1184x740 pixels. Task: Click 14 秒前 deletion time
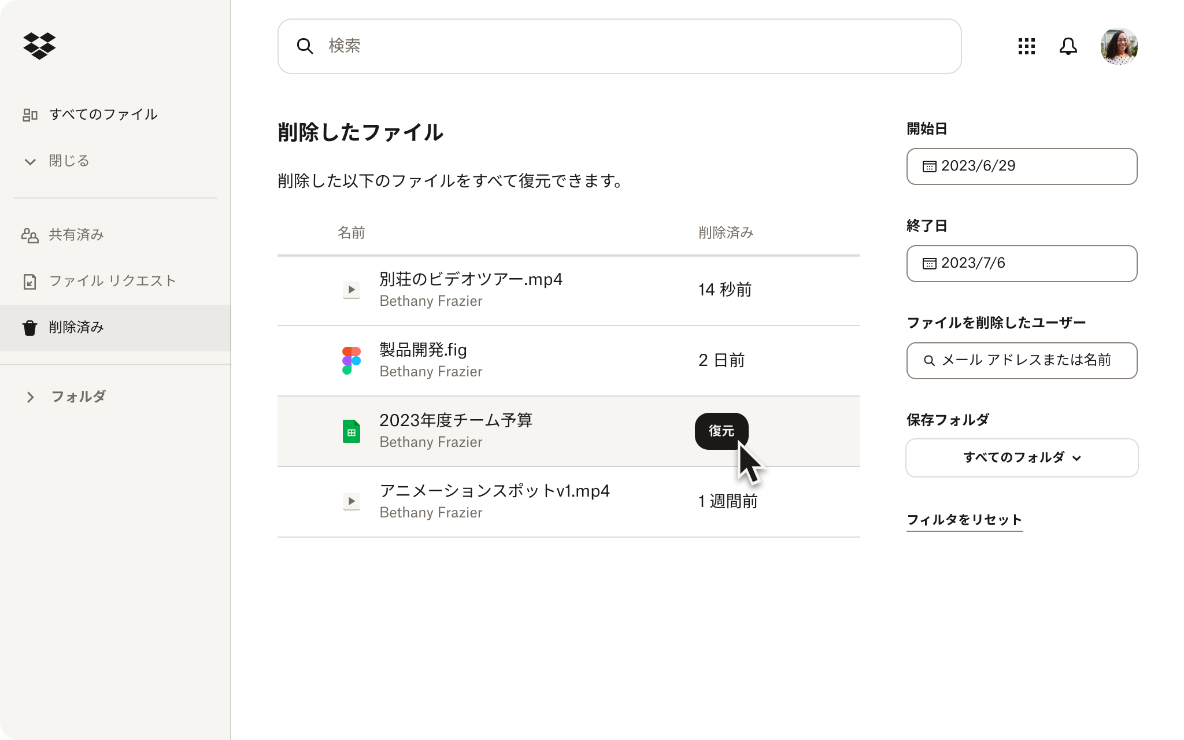coord(724,289)
